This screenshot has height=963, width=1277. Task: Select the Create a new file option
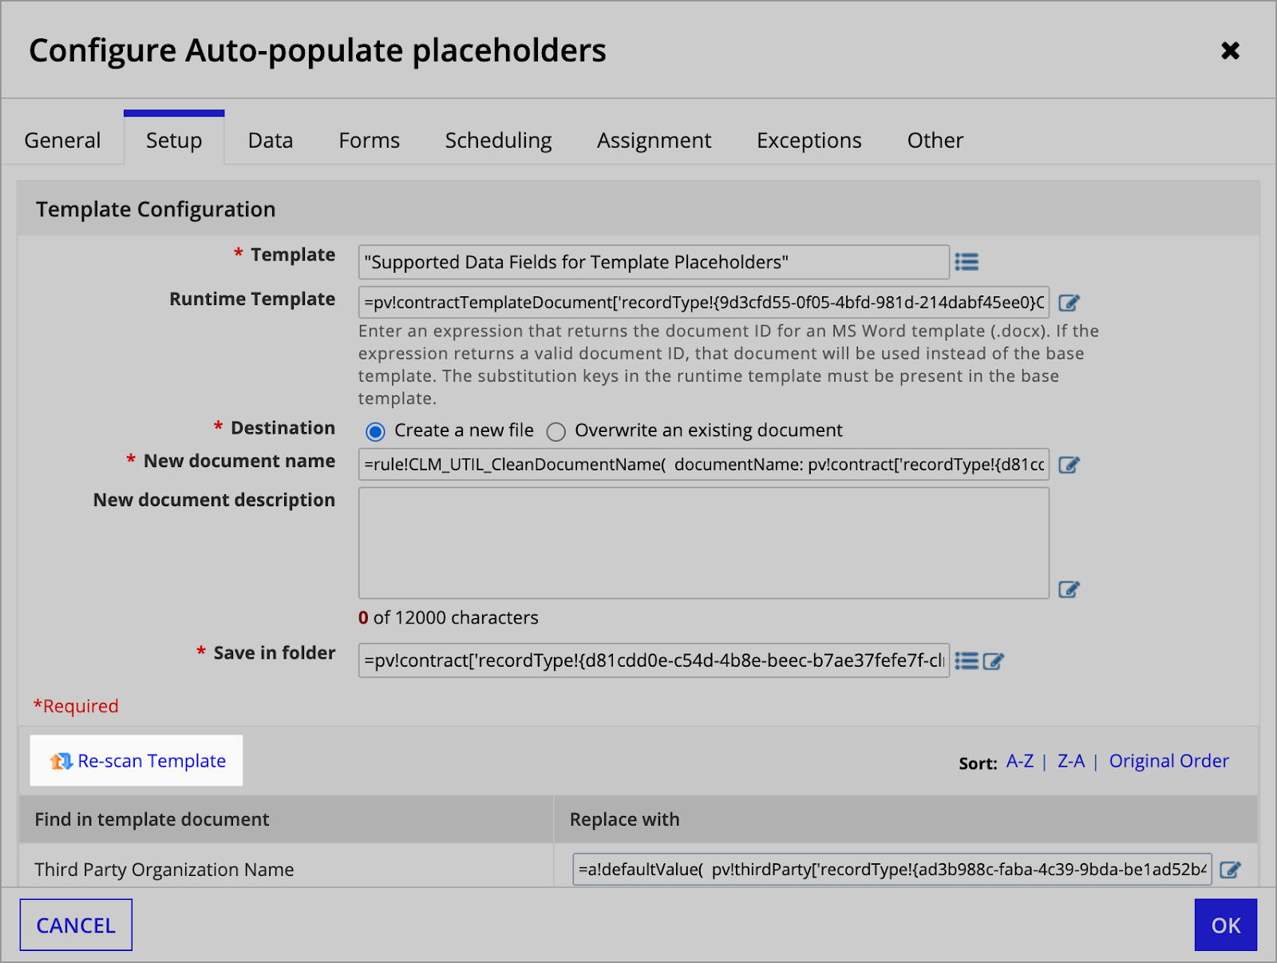(x=375, y=431)
